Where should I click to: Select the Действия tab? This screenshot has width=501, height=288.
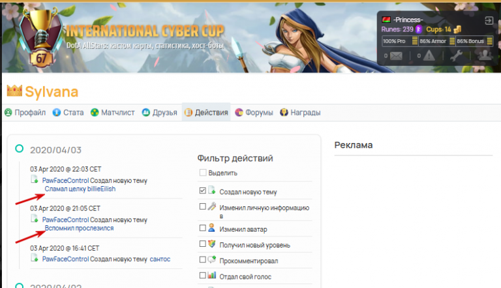click(206, 112)
